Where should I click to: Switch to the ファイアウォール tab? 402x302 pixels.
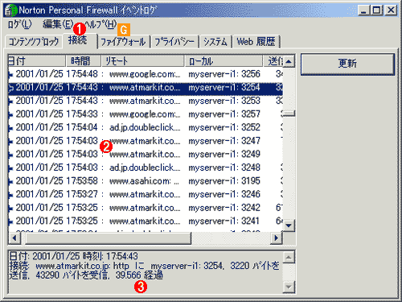click(123, 42)
